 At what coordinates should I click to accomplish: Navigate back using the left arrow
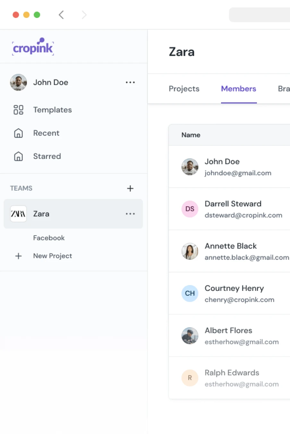pyautogui.click(x=61, y=15)
